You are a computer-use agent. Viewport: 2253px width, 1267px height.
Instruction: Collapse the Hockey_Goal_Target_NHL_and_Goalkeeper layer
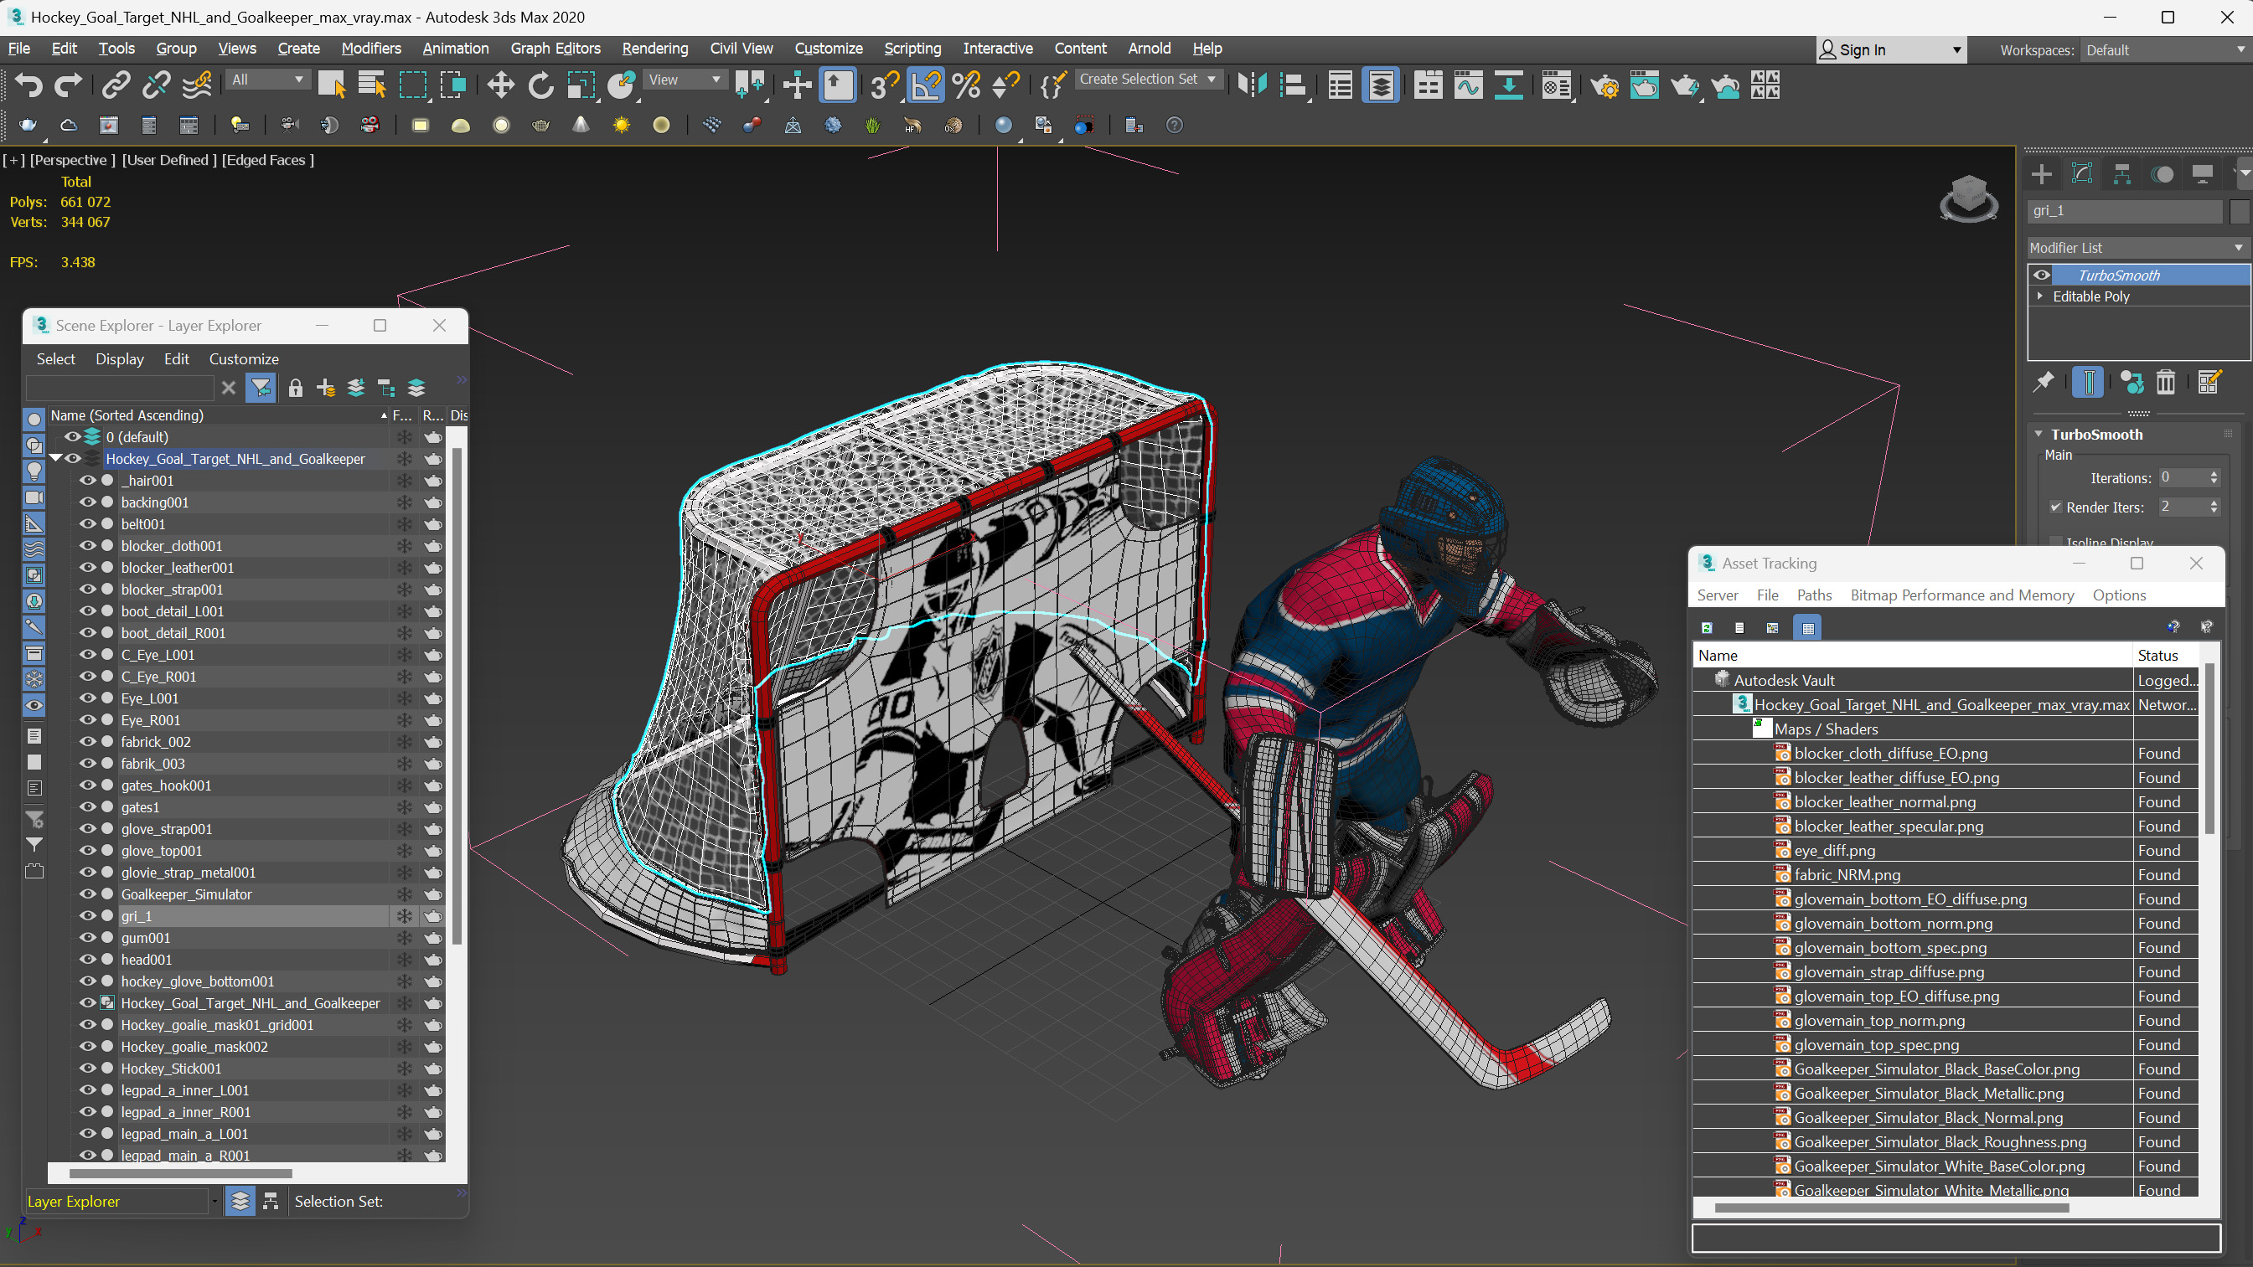tap(56, 458)
